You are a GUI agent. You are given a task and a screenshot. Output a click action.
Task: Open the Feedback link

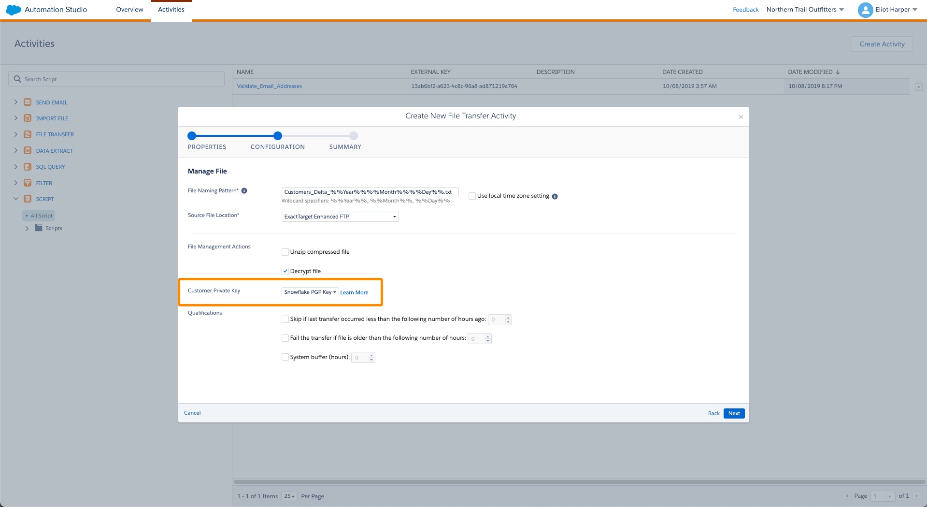click(746, 10)
